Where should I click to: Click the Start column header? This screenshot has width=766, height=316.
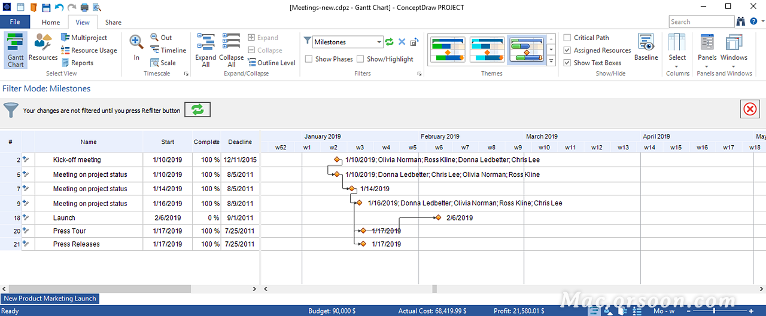pos(168,142)
